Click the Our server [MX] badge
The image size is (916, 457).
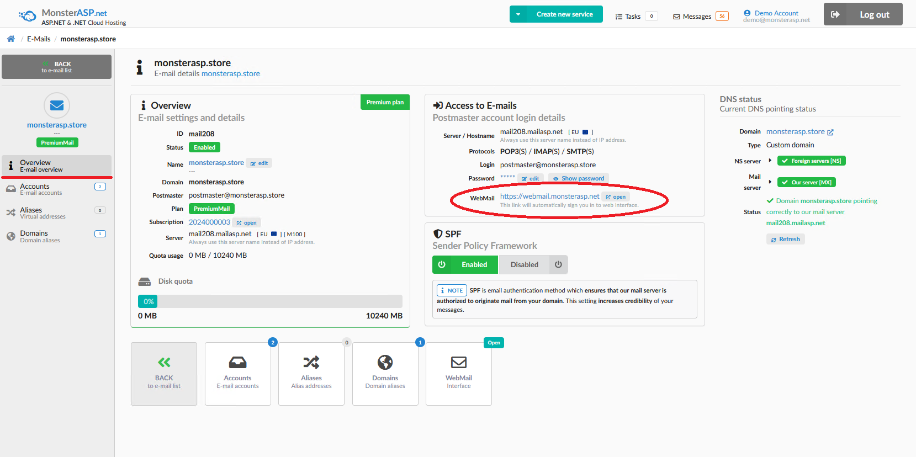coord(807,182)
